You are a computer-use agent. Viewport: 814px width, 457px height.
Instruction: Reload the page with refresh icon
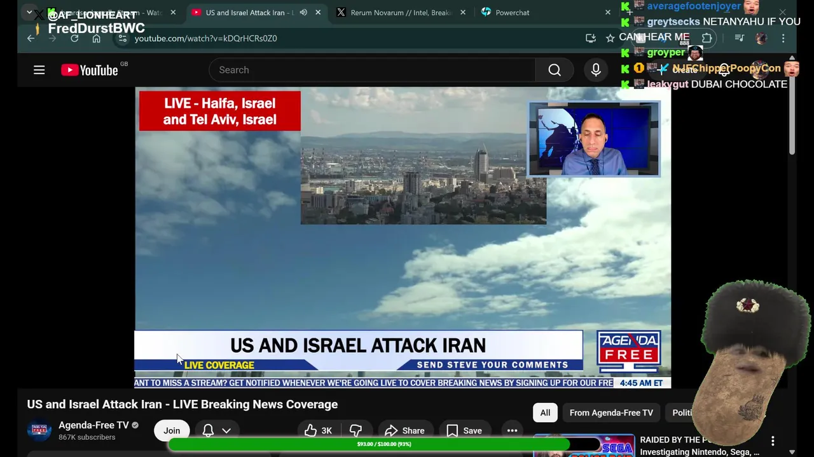click(74, 38)
